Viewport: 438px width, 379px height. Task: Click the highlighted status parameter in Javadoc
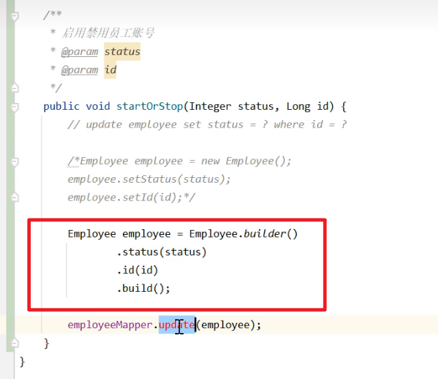click(x=122, y=51)
